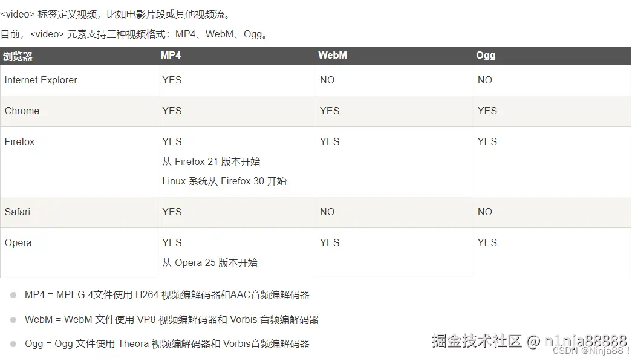The image size is (638, 361).
Task: Click the 掘金技术社区 watermark text
Action: (x=477, y=340)
